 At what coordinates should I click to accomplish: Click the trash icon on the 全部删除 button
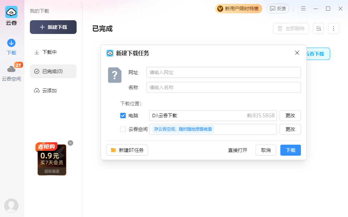(x=280, y=28)
